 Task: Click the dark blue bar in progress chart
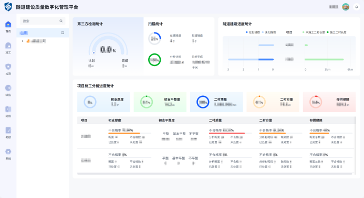click(x=266, y=60)
